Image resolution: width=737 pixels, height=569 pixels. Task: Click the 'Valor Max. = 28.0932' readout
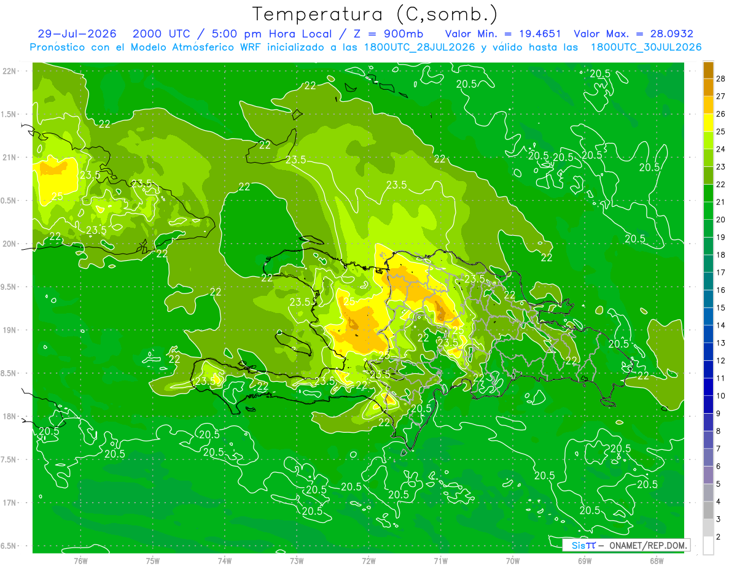click(x=634, y=34)
